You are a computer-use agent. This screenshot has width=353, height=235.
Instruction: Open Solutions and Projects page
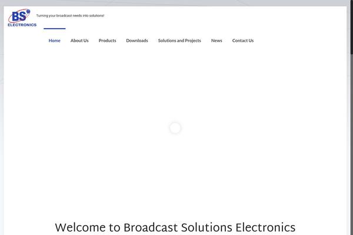[x=179, y=41]
